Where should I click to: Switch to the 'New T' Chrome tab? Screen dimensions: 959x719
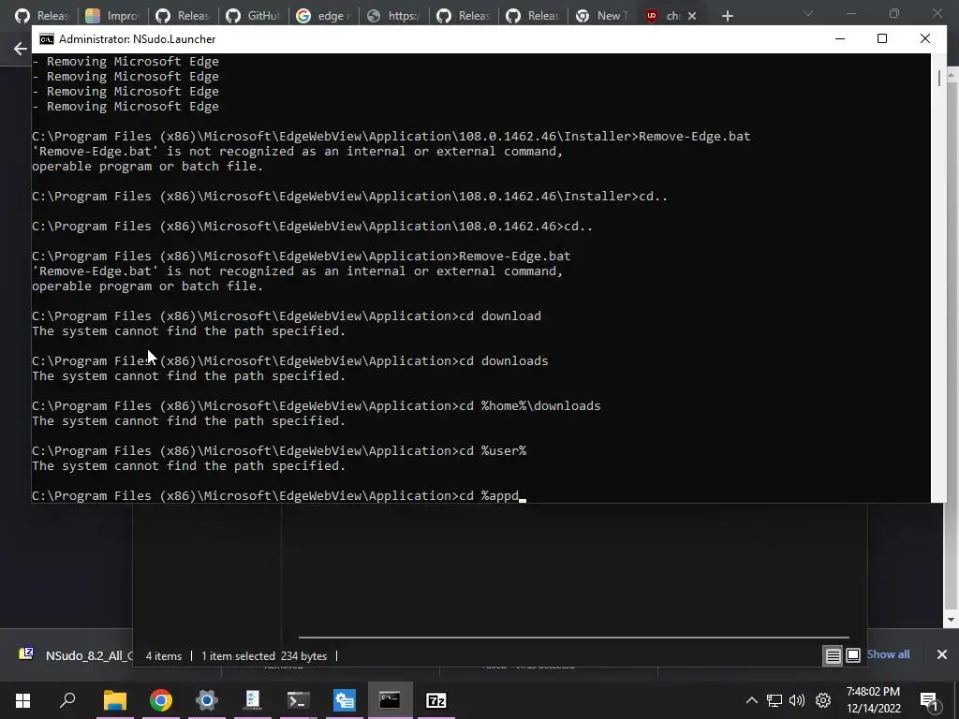coord(603,16)
